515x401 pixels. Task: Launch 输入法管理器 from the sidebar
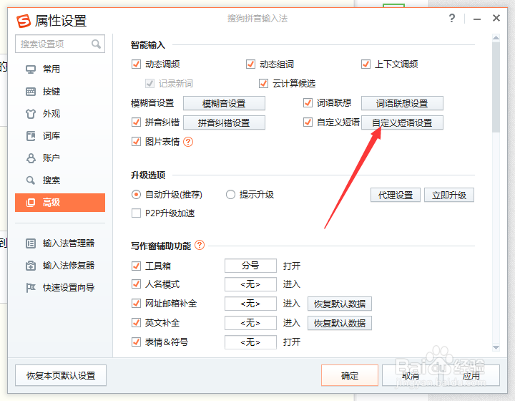60,243
